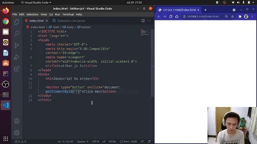
Task: Open a new Chrome tab
Action: 205,10
